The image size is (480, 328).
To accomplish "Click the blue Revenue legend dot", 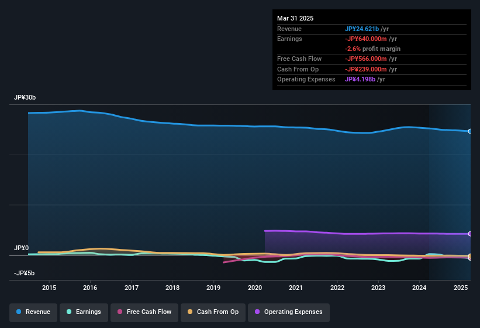I will click(19, 312).
